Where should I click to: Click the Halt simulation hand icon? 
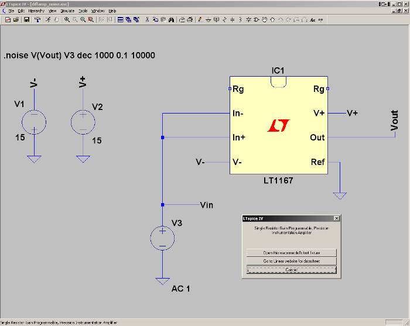tap(56, 20)
